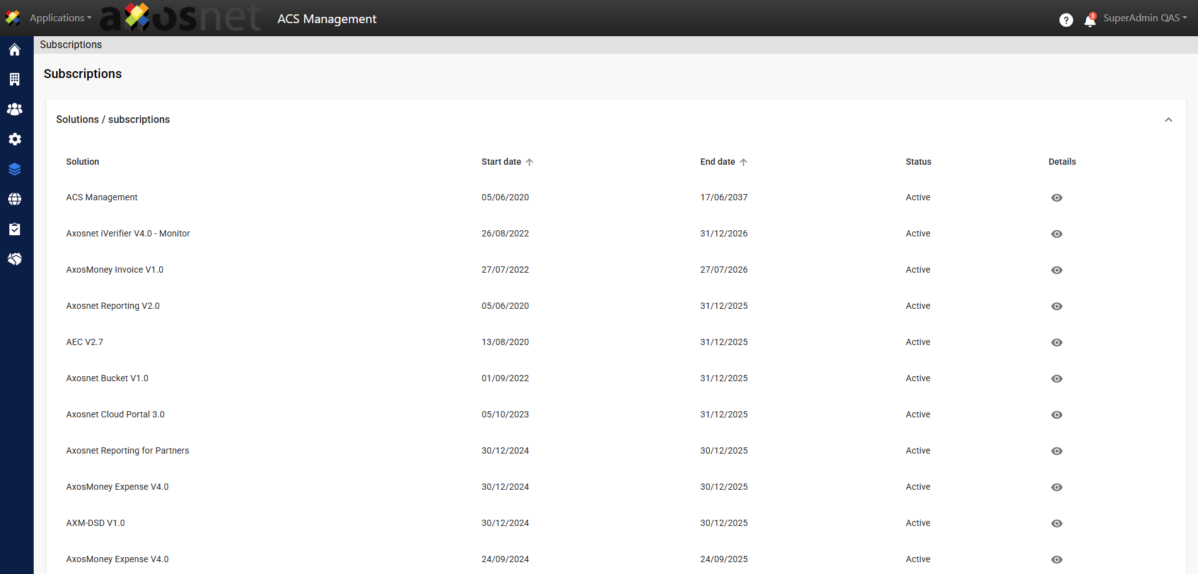The image size is (1198, 574).
Task: Sort by End date arrow
Action: pos(744,162)
